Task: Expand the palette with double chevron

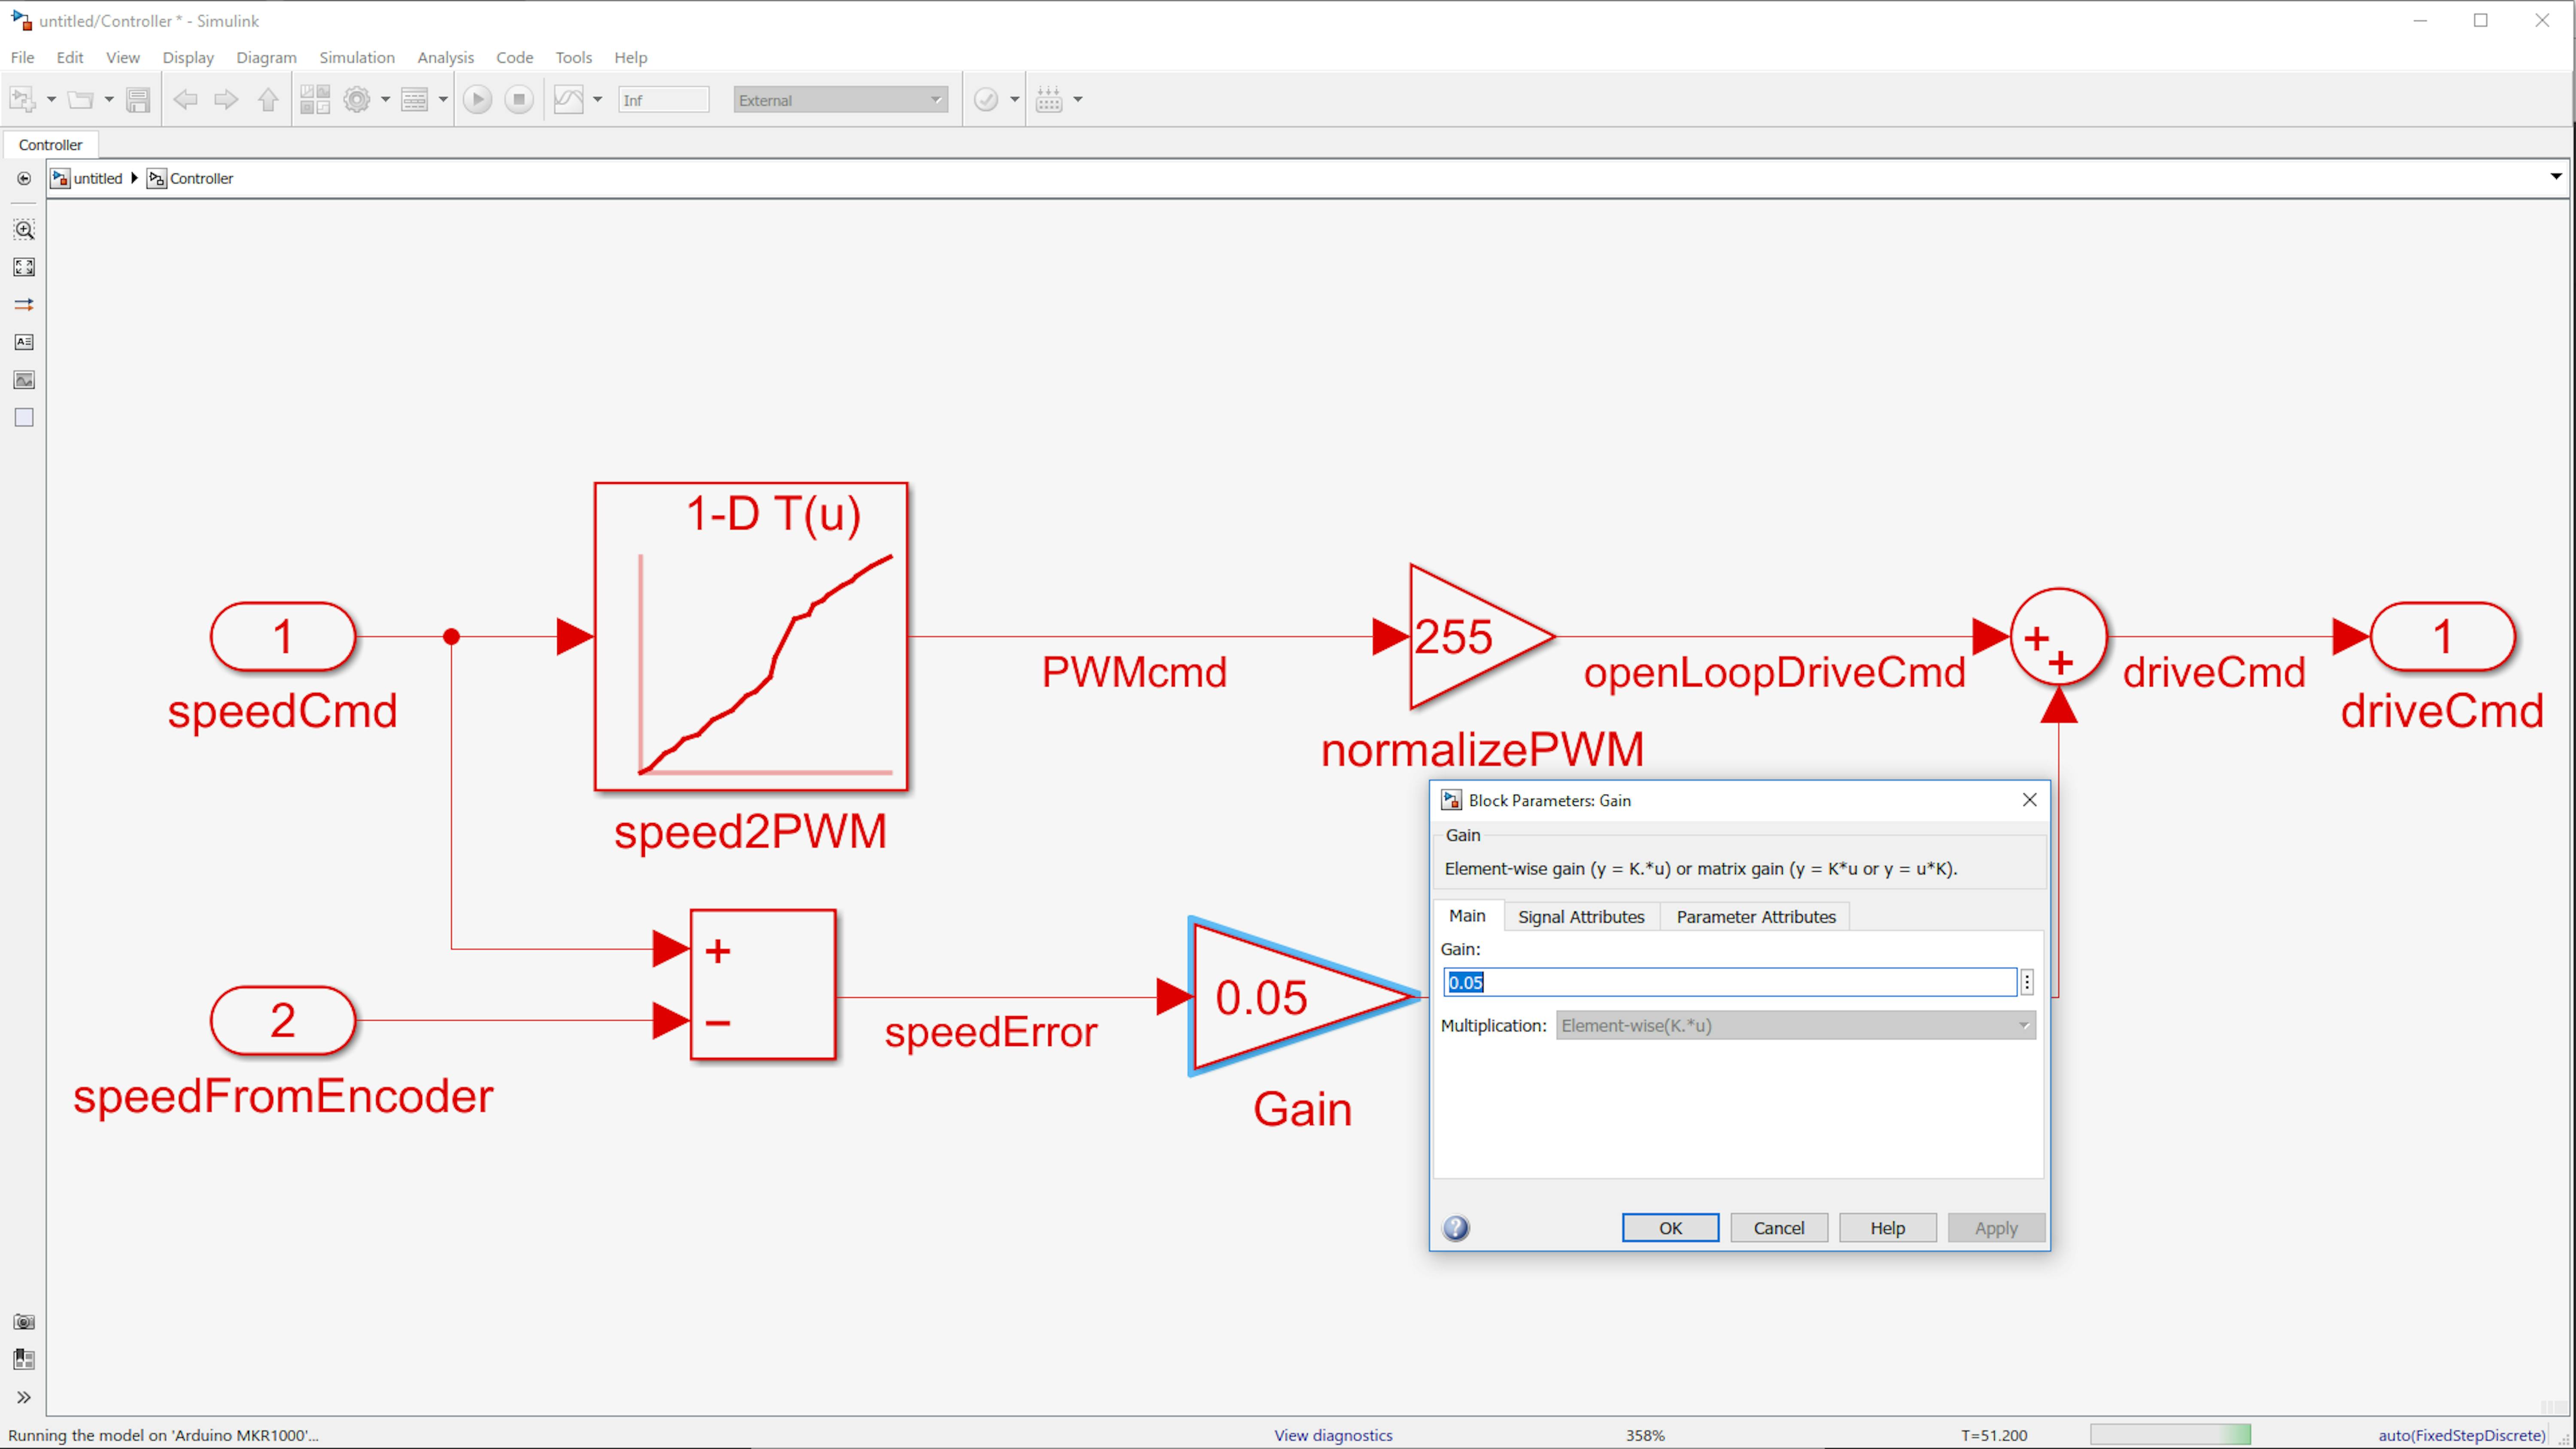Action: click(24, 1397)
